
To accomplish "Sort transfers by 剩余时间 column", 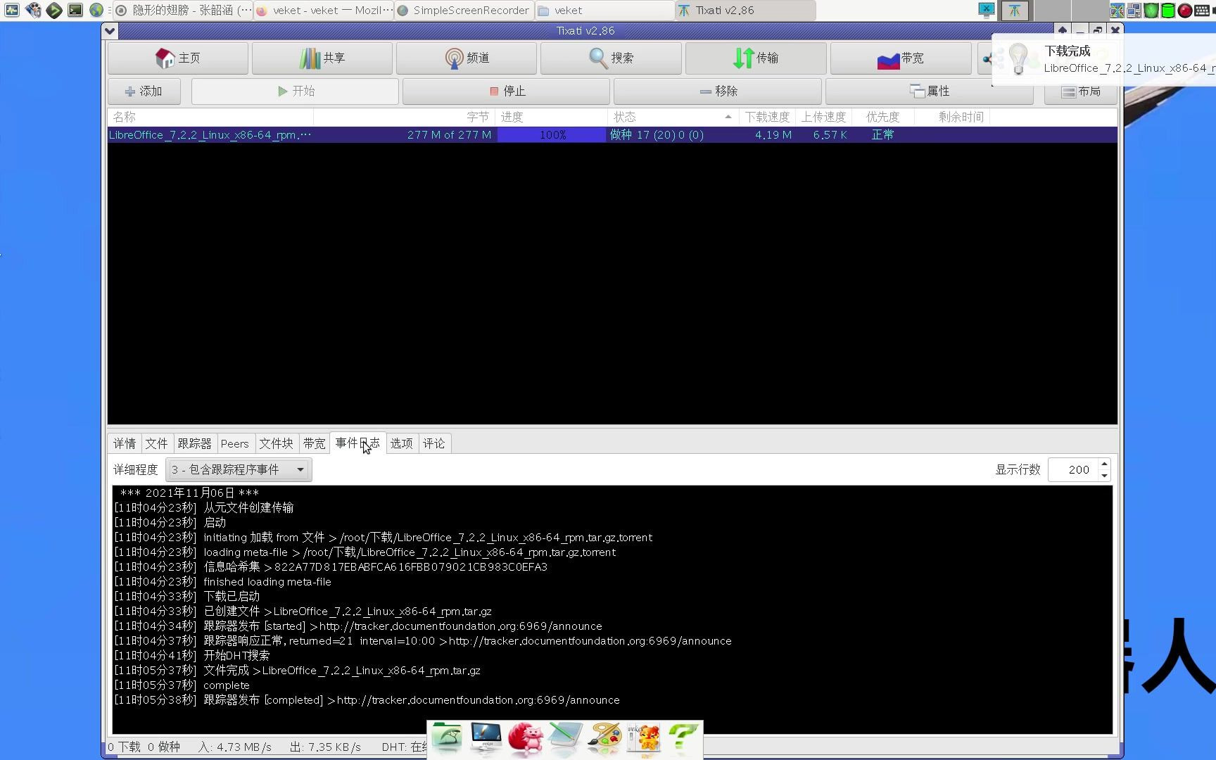I will point(952,117).
